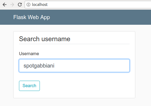Click the localhost text in the URL bar
The width and height of the screenshot is (151, 106).
[40, 5]
